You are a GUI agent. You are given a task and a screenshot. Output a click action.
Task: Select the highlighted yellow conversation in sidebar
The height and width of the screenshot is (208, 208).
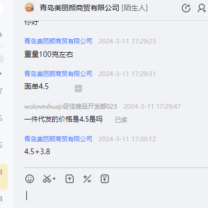[x=4, y=177]
